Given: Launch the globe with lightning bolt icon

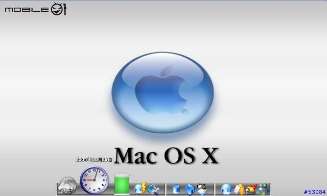Looking at the screenshot, I should coord(141,188).
